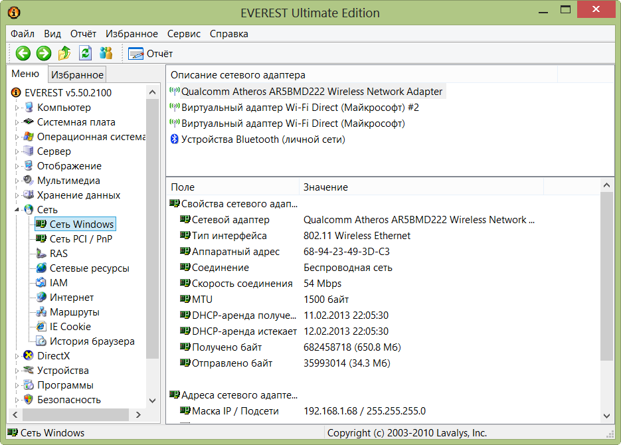Switch to the Меню tab
Image resolution: width=621 pixels, height=445 pixels.
tap(25, 74)
